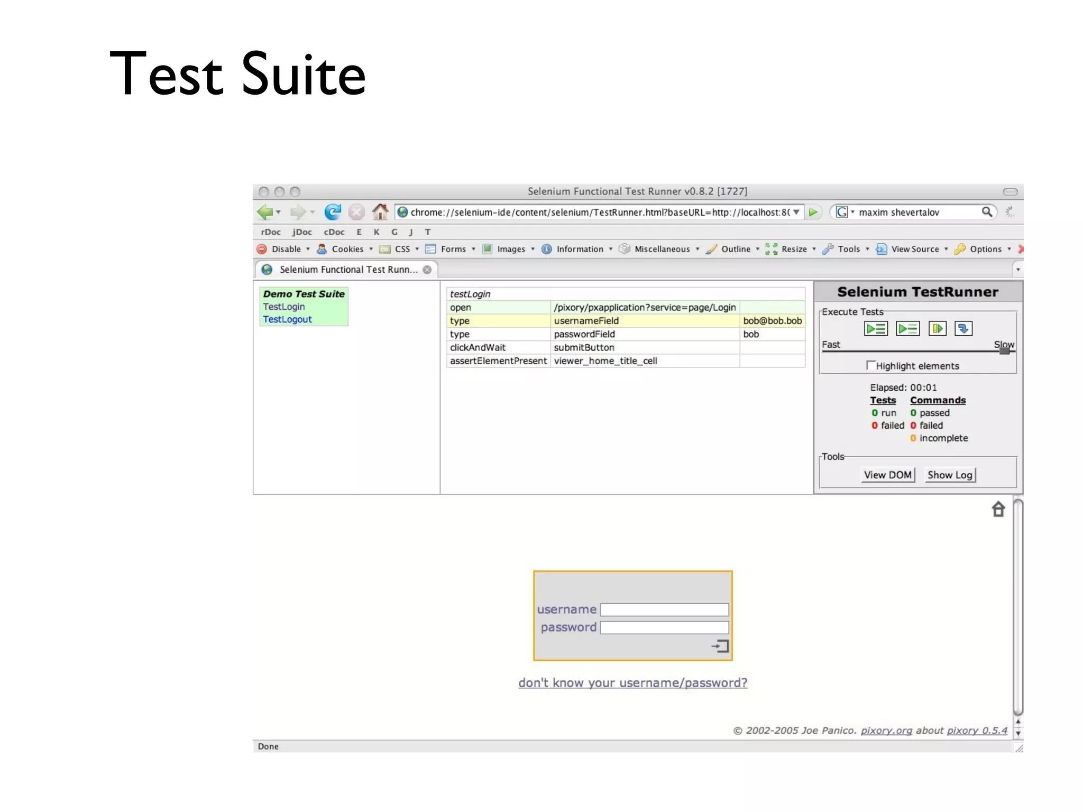The width and height of the screenshot is (1083, 812).
Task: Enable the Highlight elements checkbox
Action: tap(870, 365)
